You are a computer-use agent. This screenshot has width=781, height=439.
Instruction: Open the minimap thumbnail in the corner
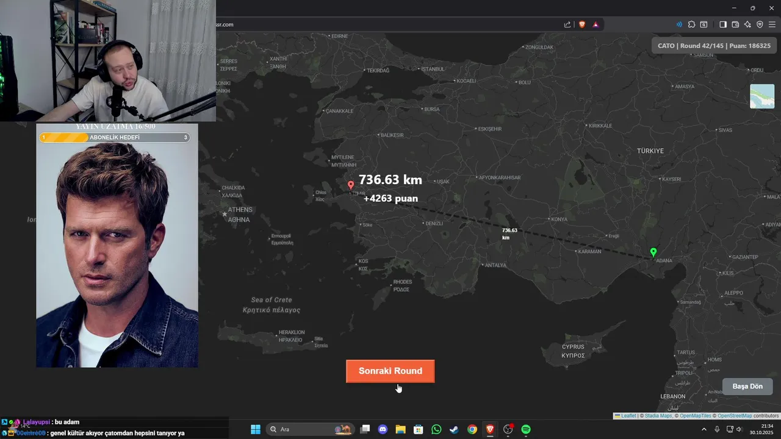click(762, 96)
